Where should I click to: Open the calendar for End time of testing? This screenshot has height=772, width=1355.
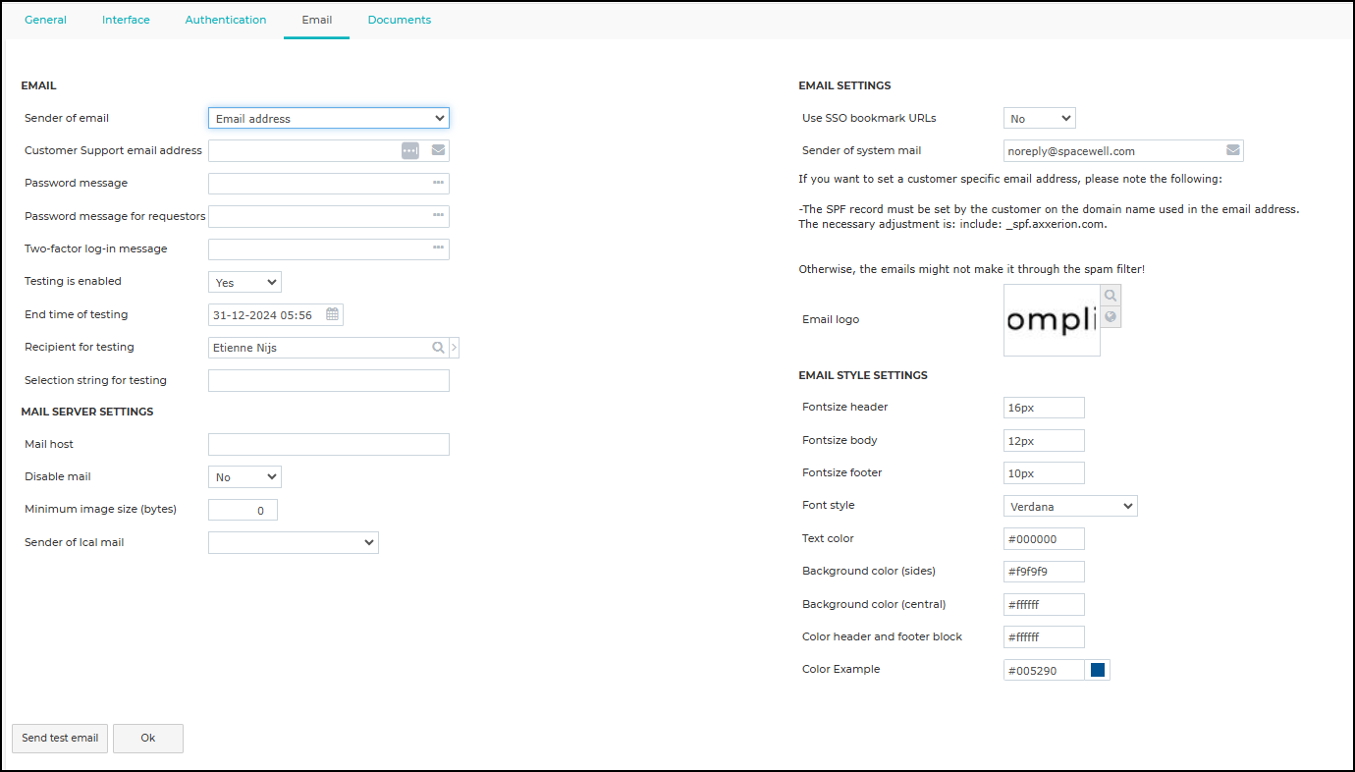333,315
